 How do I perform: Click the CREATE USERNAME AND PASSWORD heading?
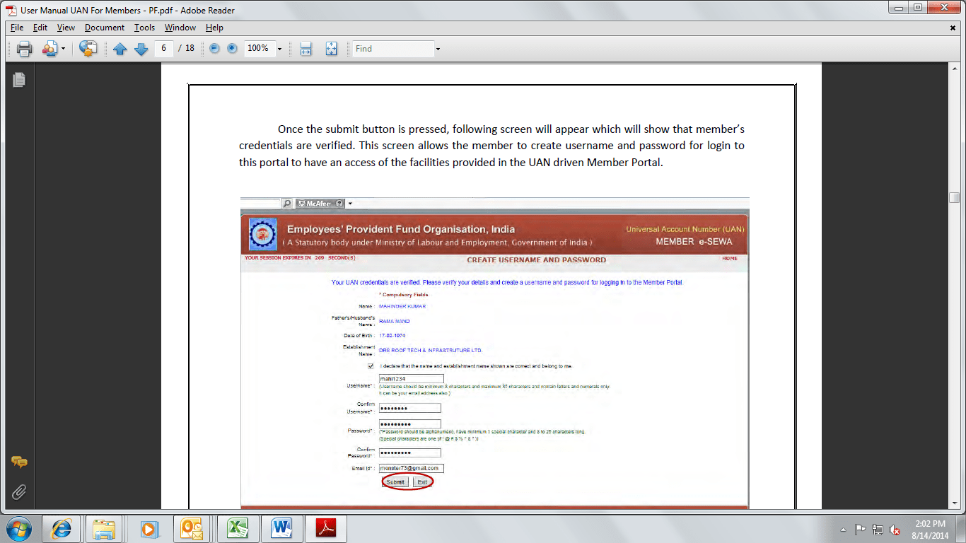click(x=536, y=259)
